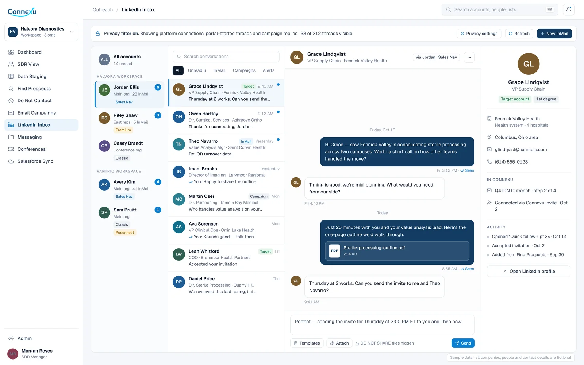The width and height of the screenshot is (584, 365).
Task: Open the Templates picker
Action: click(x=307, y=343)
